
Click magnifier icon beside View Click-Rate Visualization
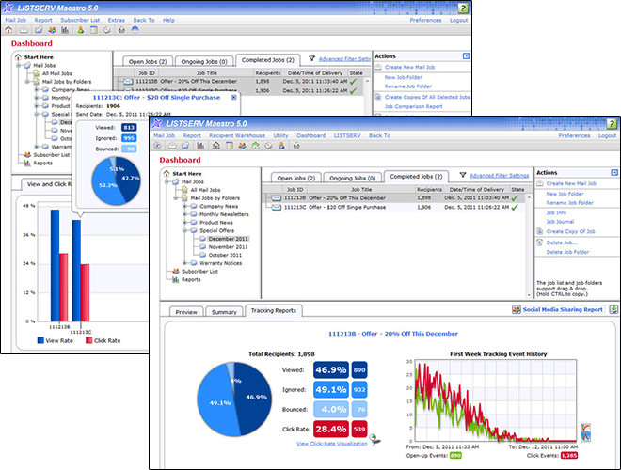374,438
